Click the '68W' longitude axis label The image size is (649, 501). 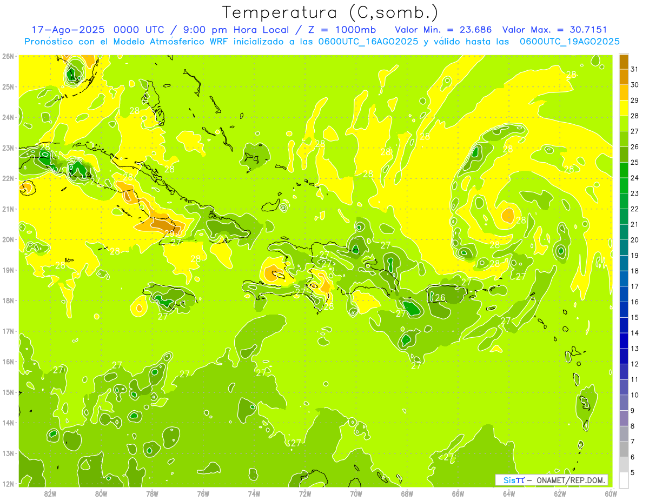point(407,493)
